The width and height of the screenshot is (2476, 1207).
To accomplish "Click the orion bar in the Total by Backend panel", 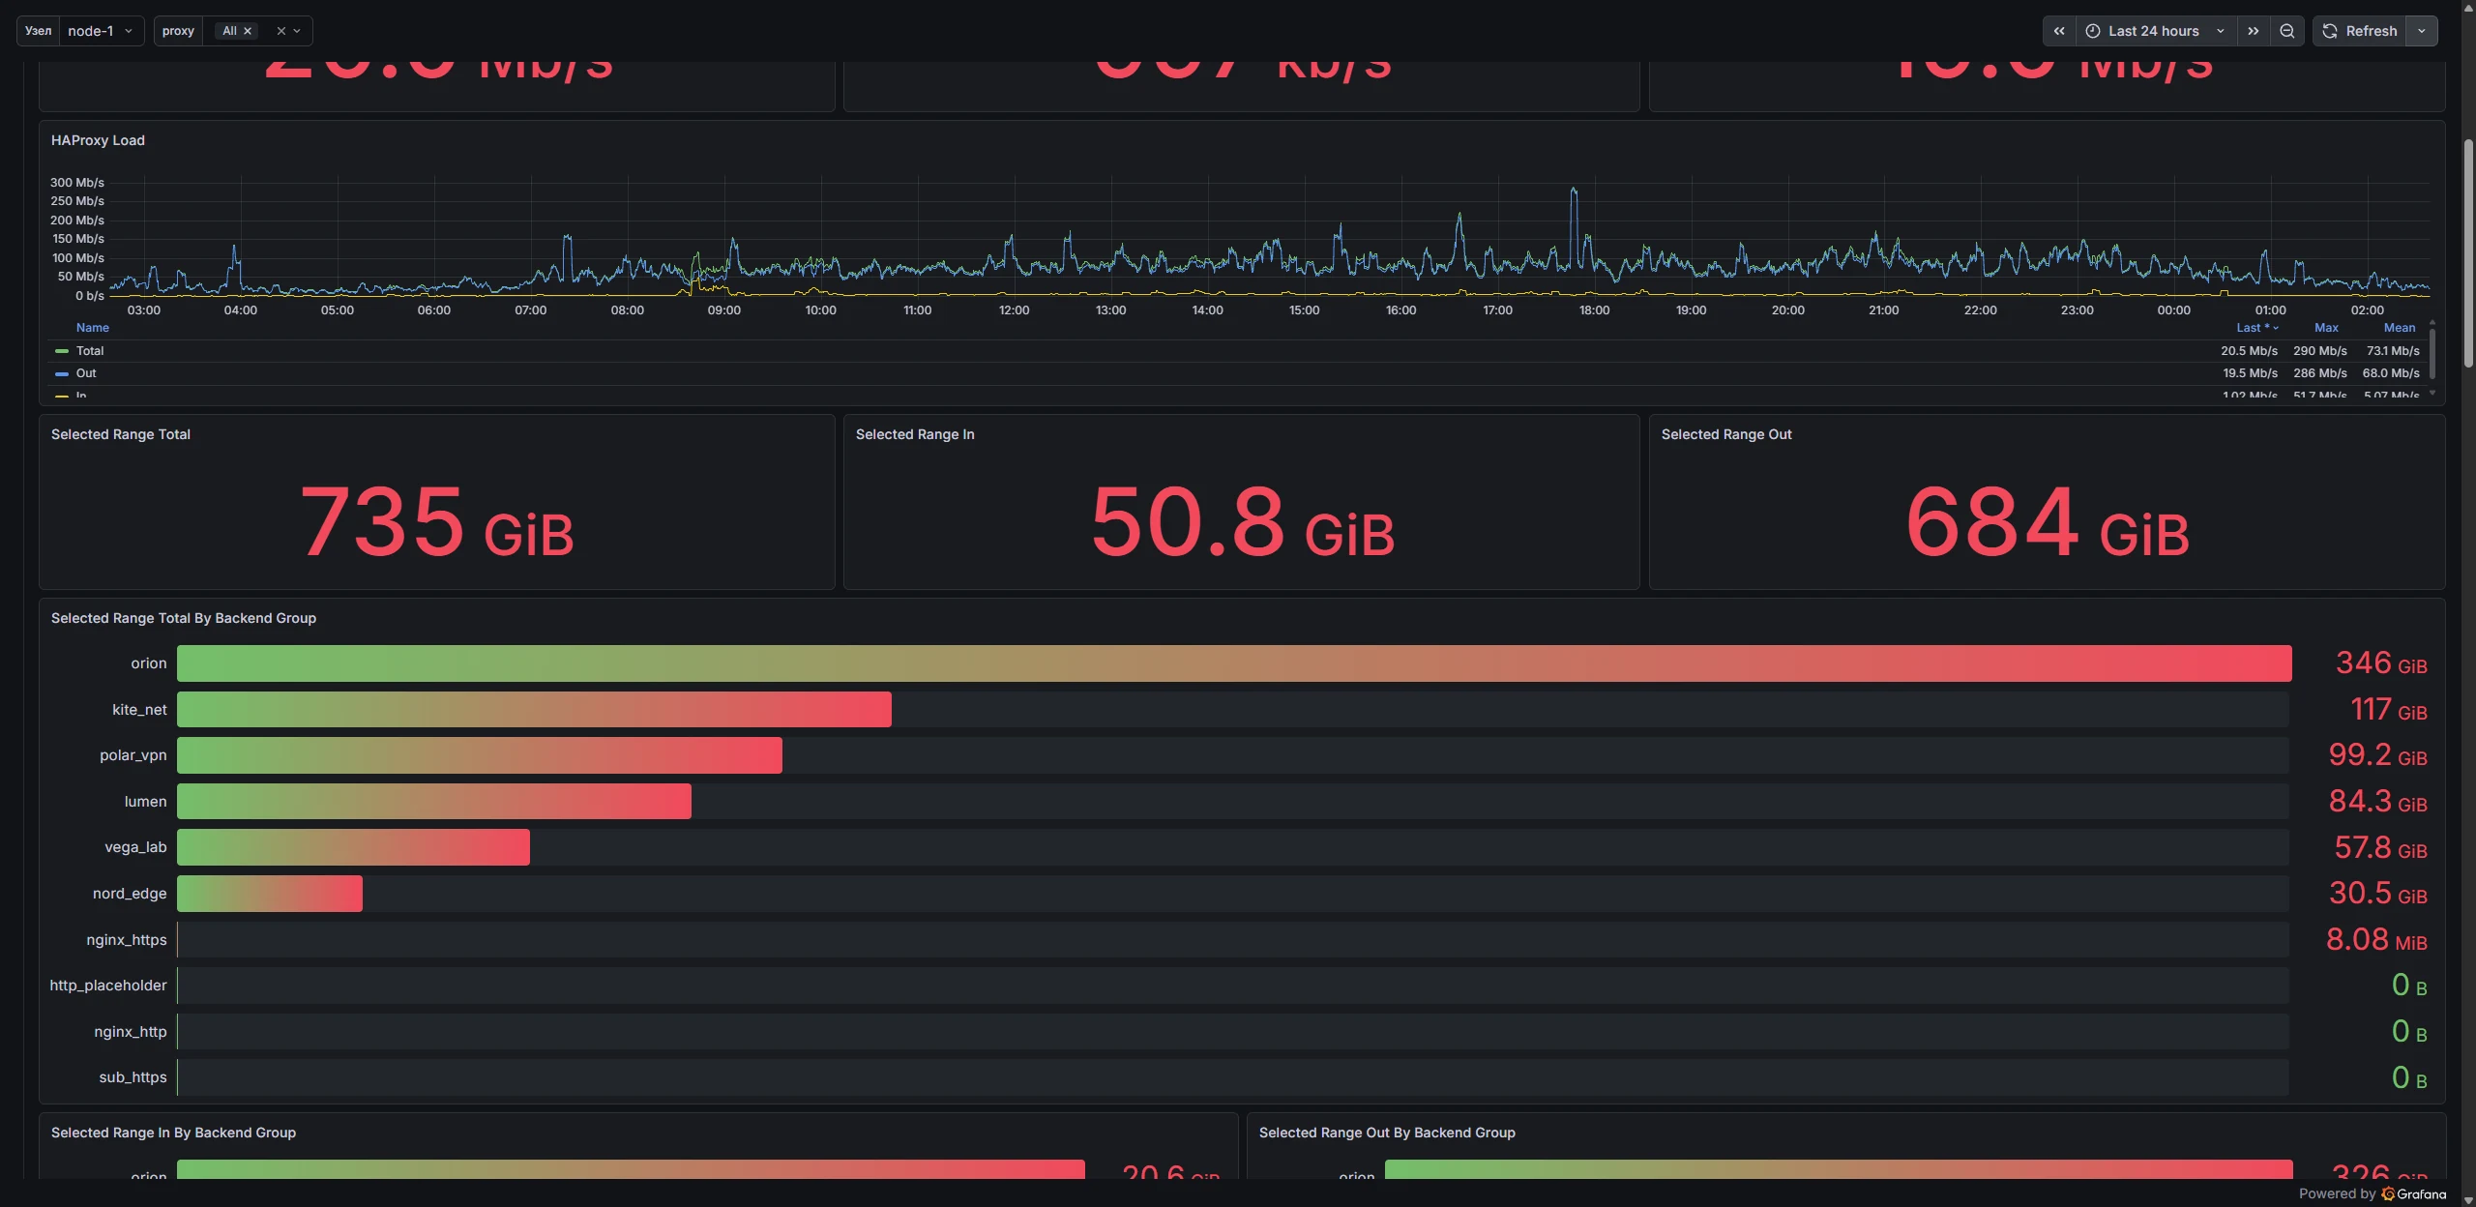I will pyautogui.click(x=1234, y=663).
